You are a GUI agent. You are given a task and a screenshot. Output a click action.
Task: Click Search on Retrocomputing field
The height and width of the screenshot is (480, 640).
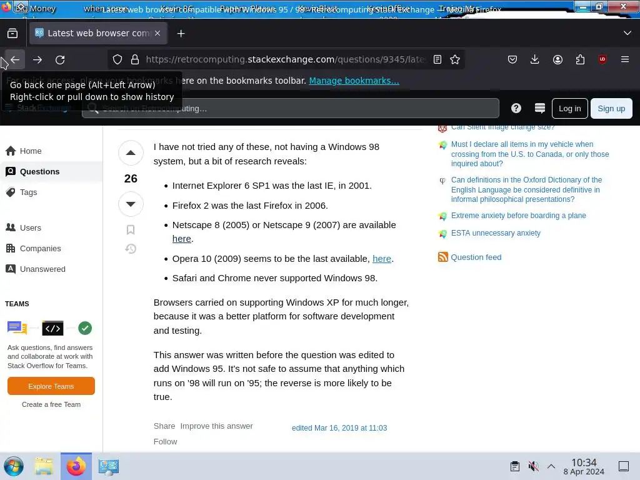click(x=290, y=109)
